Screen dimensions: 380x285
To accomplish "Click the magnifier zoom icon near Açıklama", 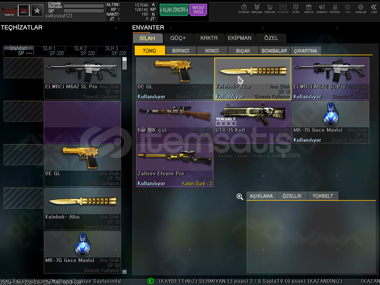I will 240,197.
